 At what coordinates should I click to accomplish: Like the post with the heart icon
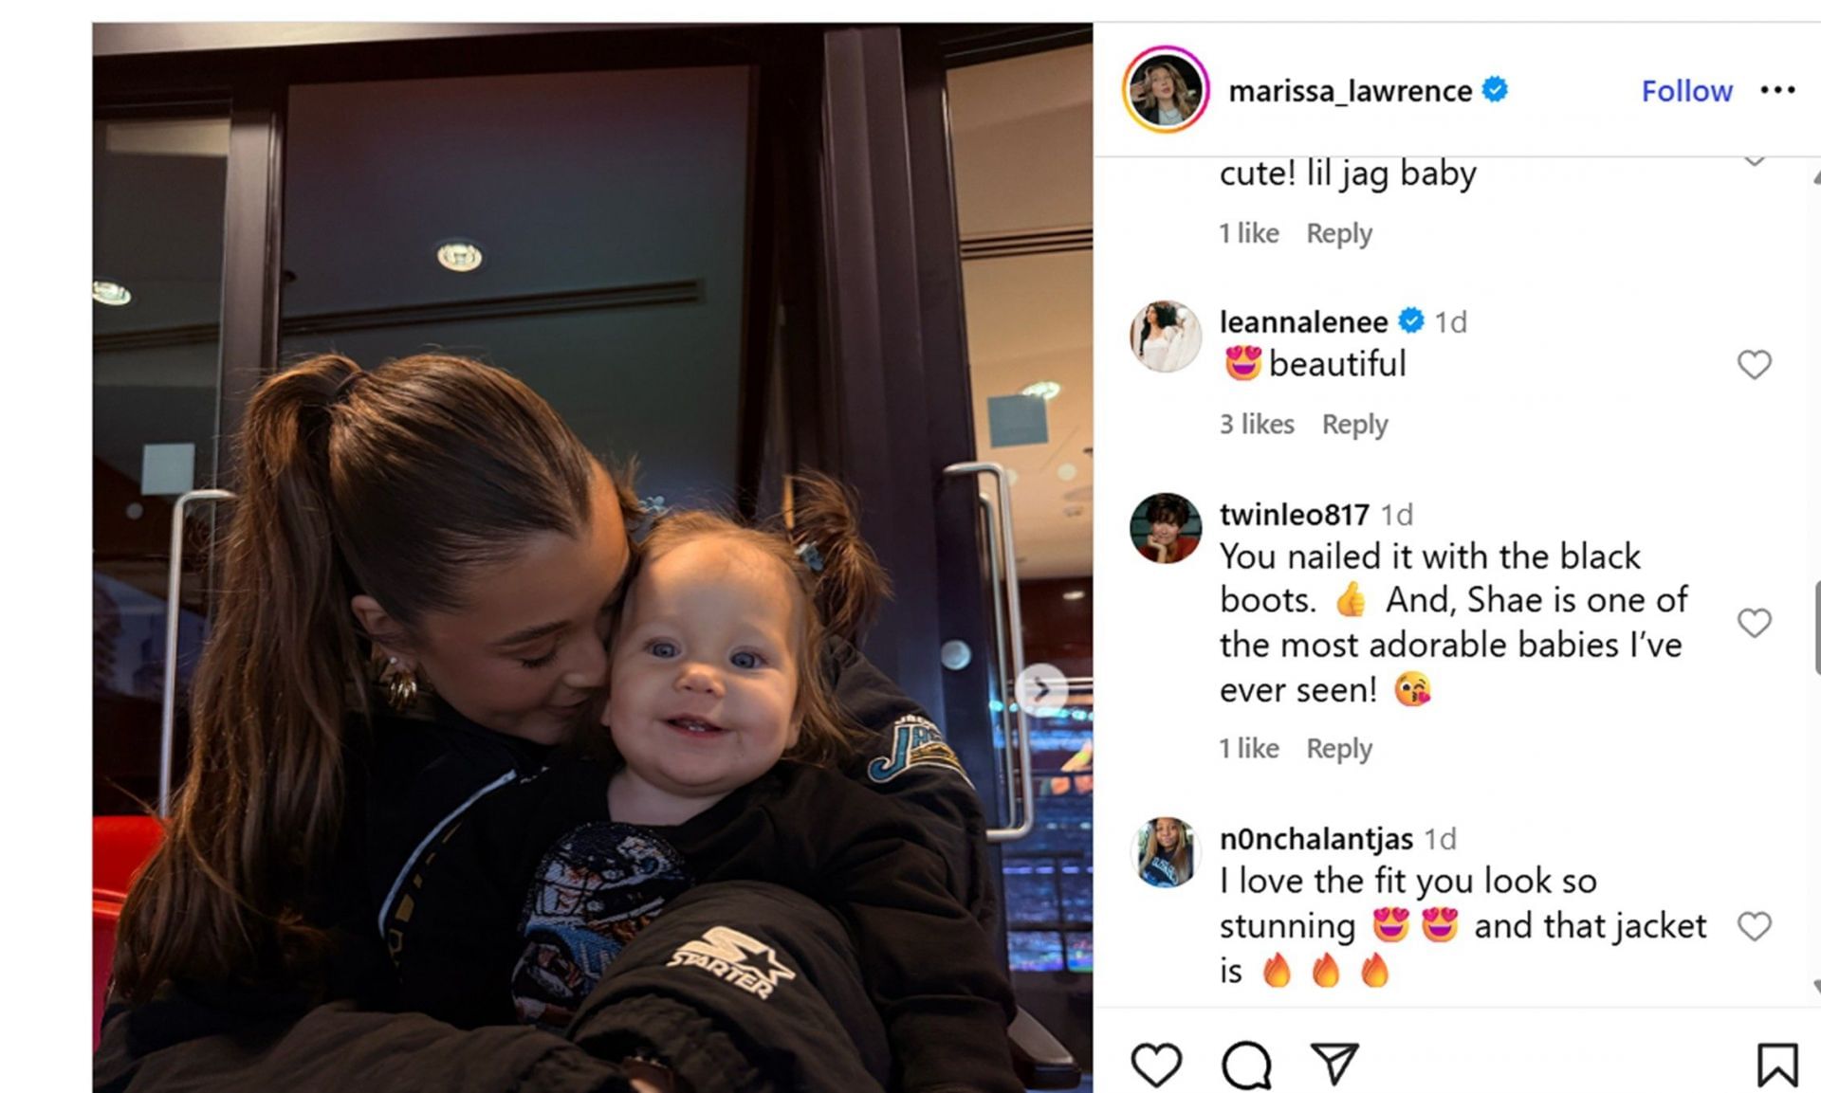[x=1156, y=1064]
